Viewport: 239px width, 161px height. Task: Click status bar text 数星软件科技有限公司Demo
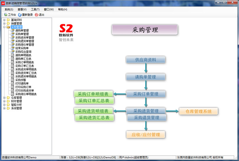pyautogui.click(x=19, y=157)
